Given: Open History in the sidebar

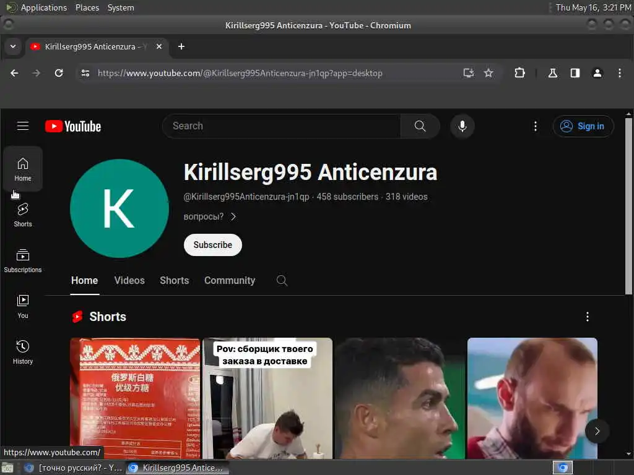Looking at the screenshot, I should click(23, 352).
